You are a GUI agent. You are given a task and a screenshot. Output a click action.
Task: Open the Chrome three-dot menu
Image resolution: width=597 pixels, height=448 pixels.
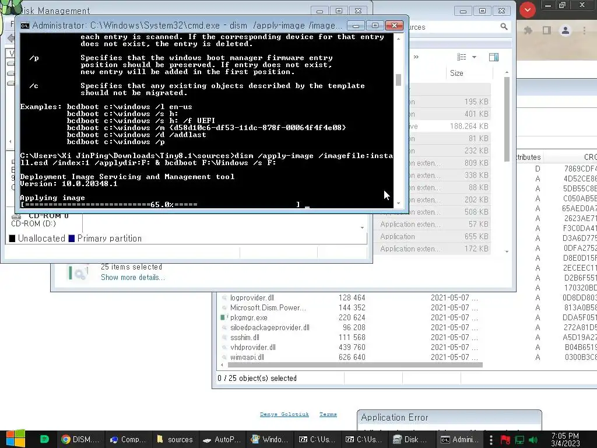point(584,30)
